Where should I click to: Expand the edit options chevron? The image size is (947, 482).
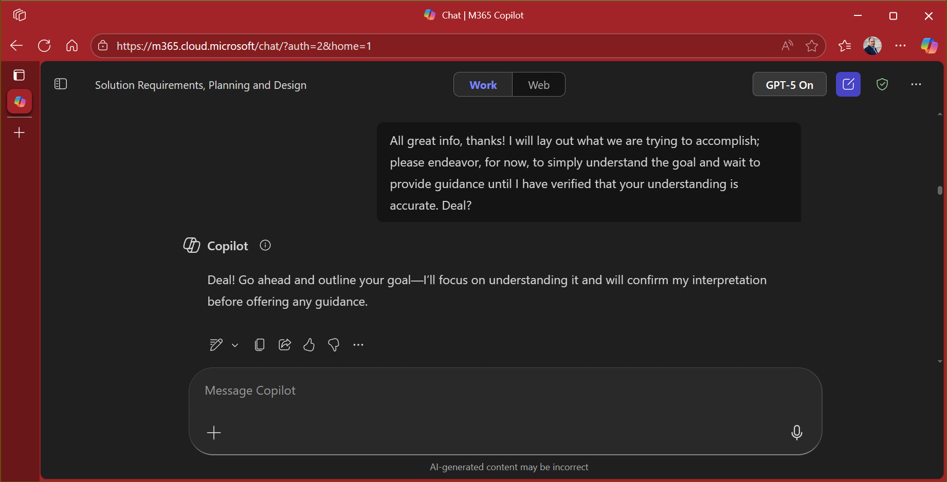pos(235,345)
